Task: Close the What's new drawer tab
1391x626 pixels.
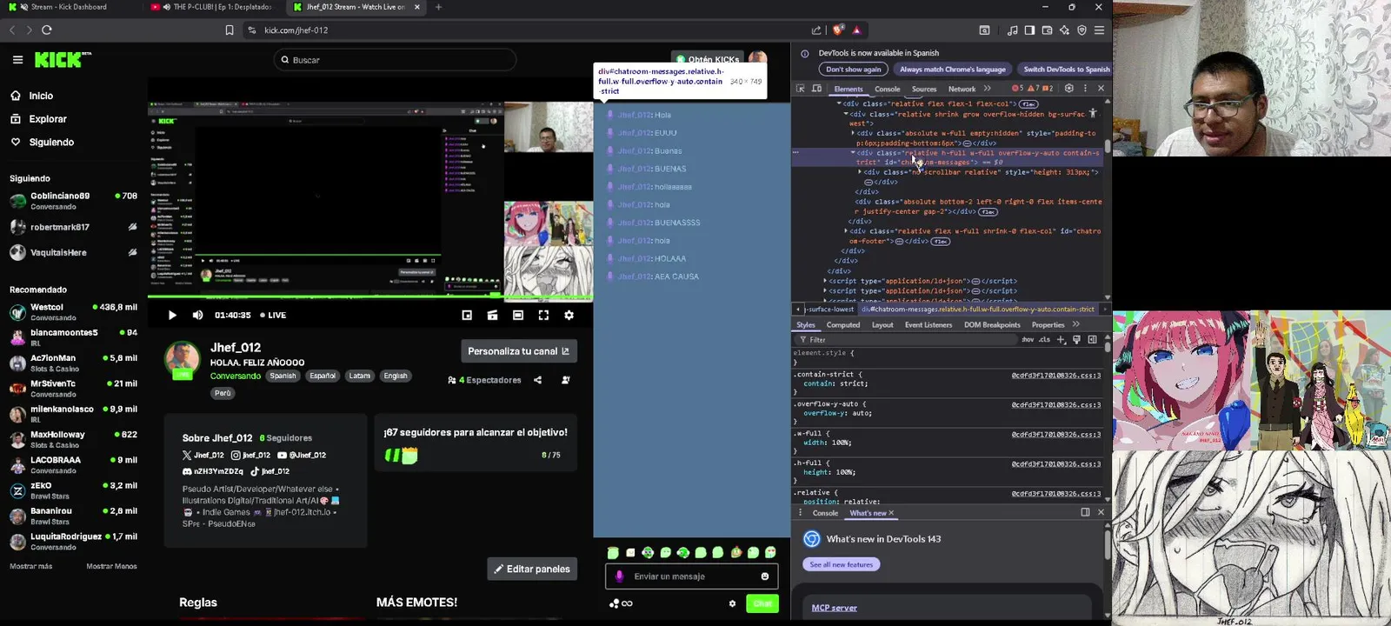Action: pos(891,513)
